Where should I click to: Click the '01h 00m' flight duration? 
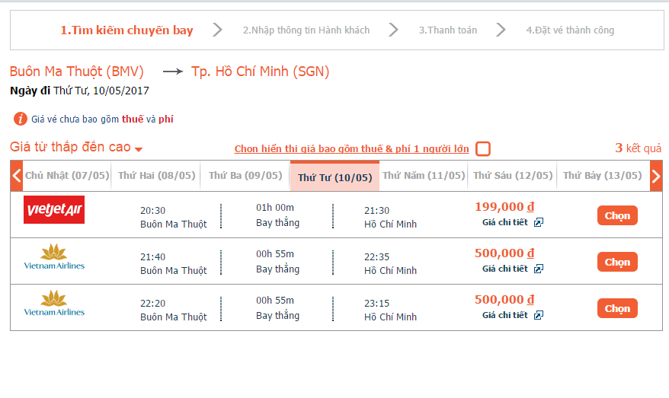pos(275,208)
